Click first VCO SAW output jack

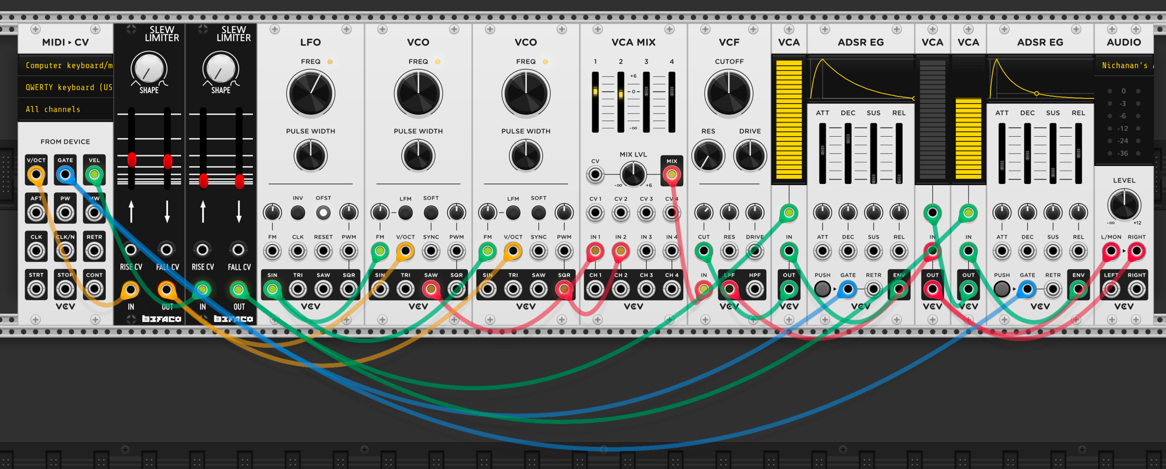tap(431, 289)
